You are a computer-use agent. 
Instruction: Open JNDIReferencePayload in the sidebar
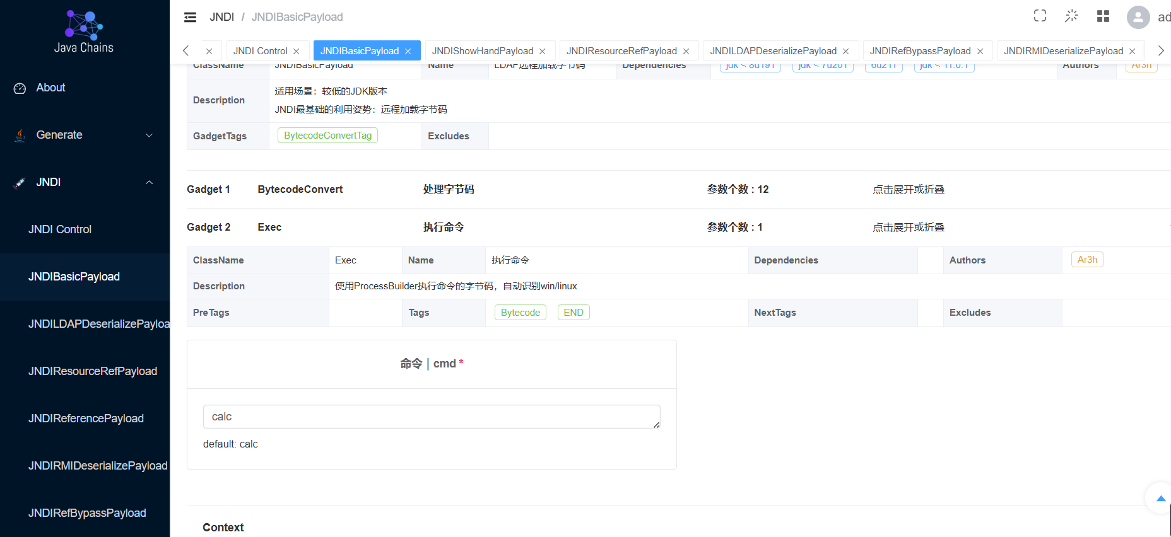[85, 419]
